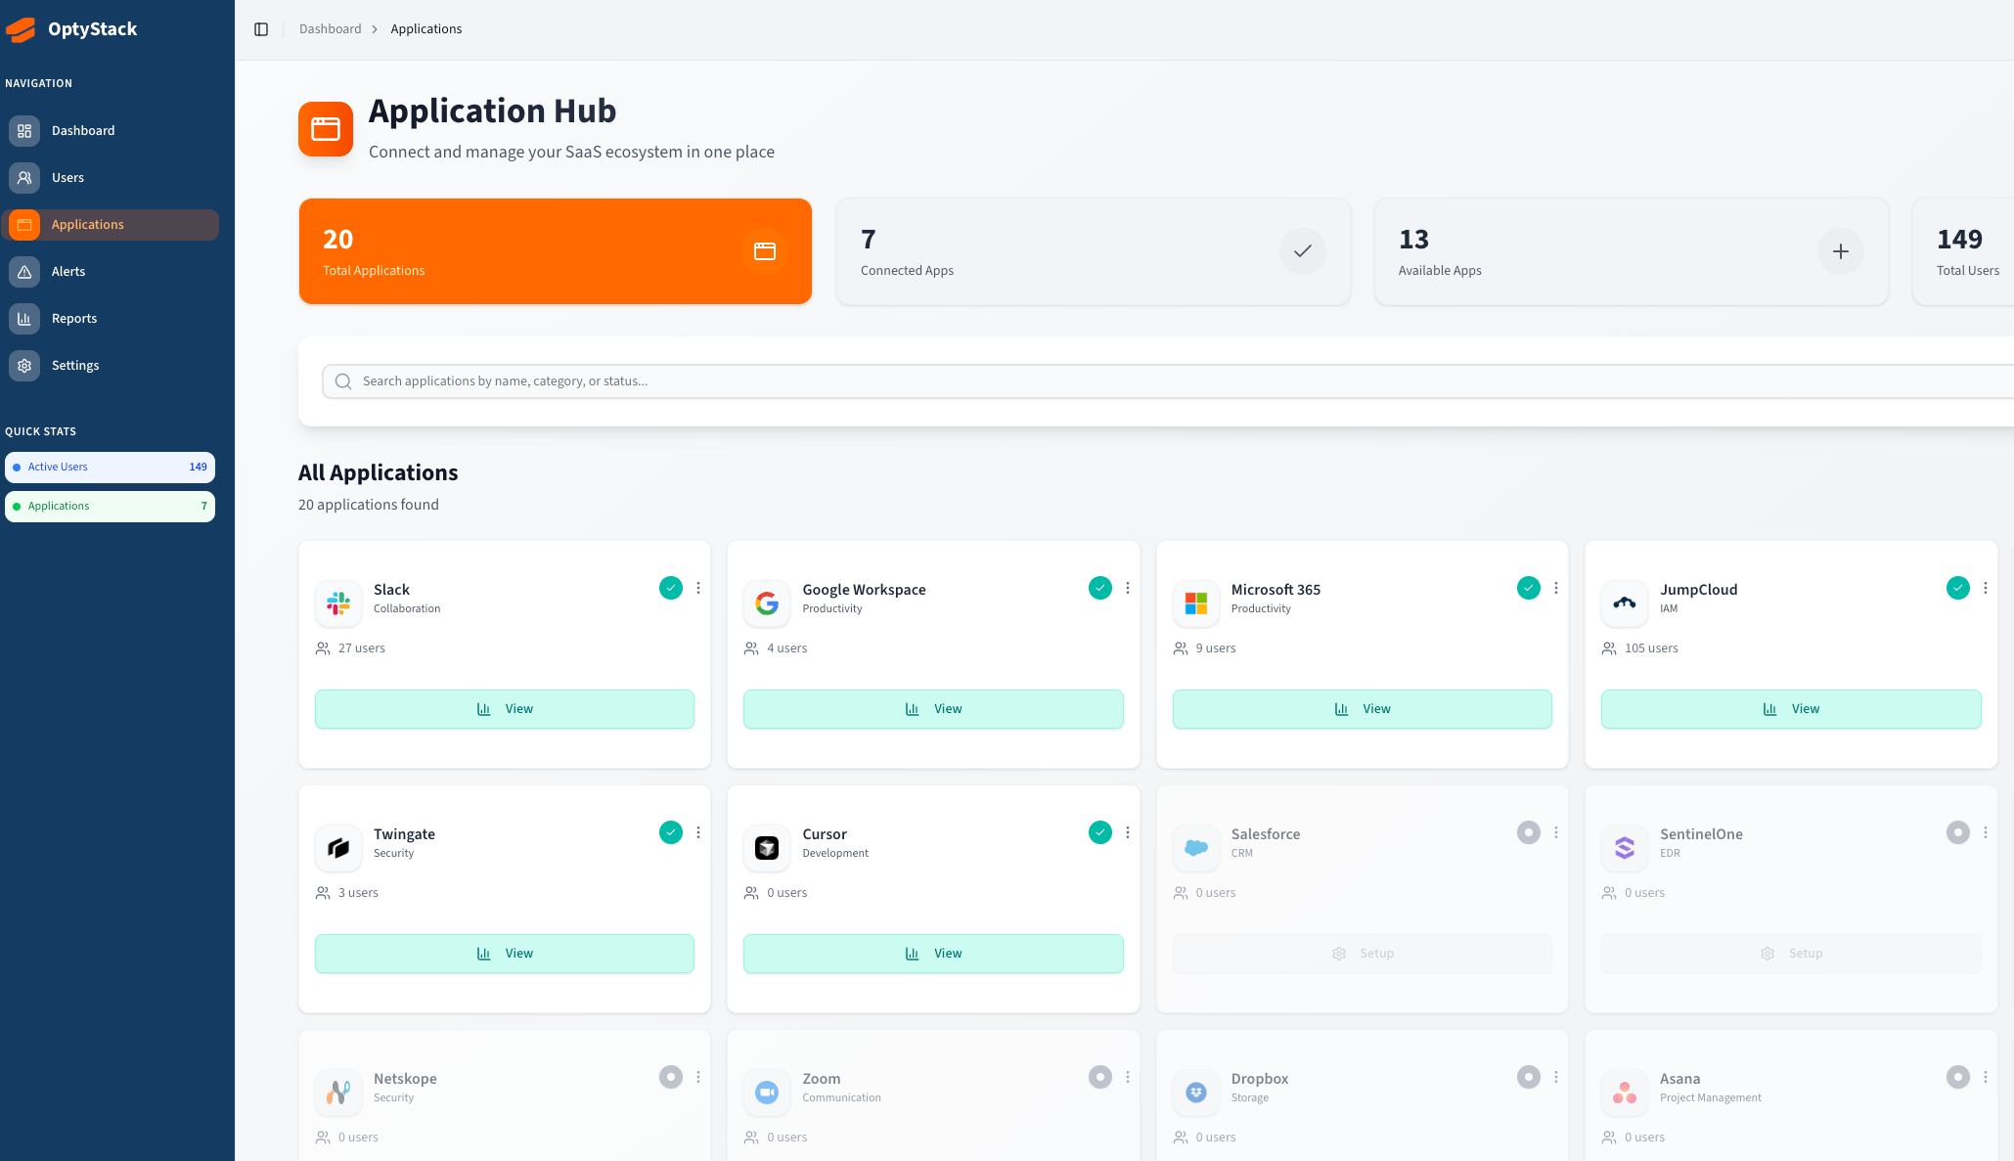2014x1161 pixels.
Task: Open the three-dot menu on JumpCloud card
Action: coord(1985,588)
